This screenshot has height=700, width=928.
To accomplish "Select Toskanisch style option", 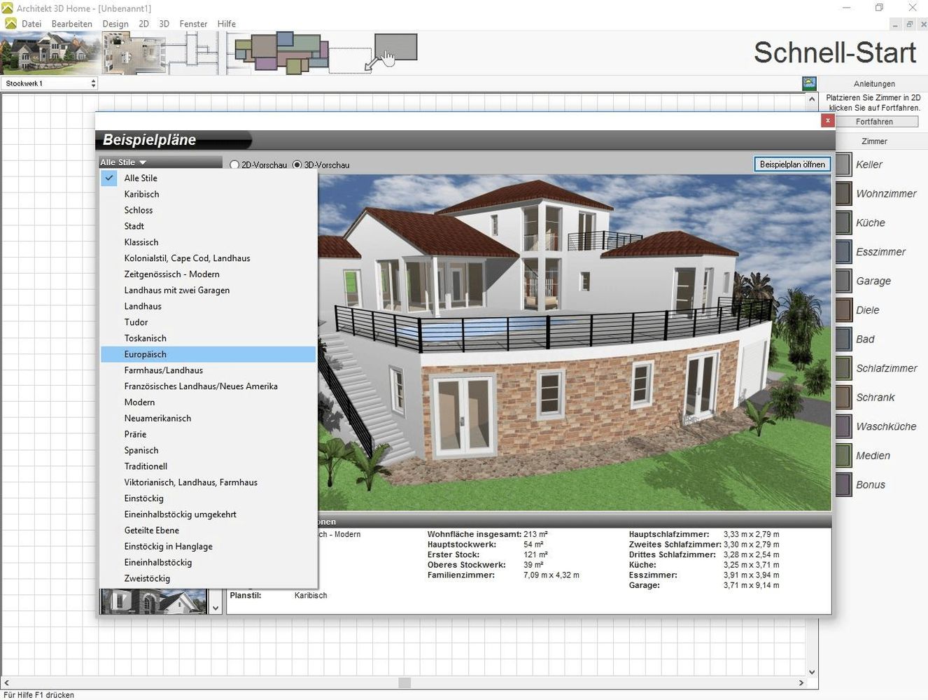I will (x=146, y=338).
